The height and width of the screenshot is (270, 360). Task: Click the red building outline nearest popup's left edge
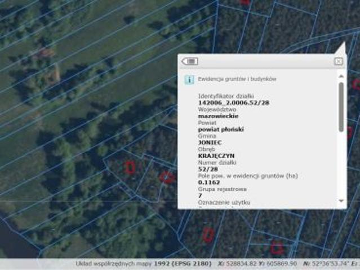pos(167,178)
